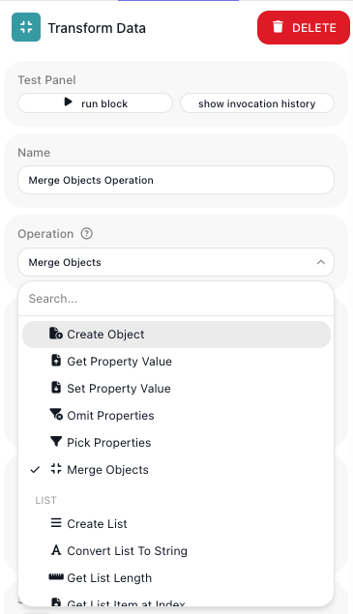Click the Merge Objects operation combo box
The image size is (353, 614).
(x=176, y=262)
